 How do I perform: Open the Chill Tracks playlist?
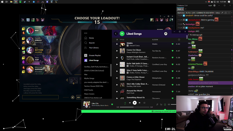(88, 90)
